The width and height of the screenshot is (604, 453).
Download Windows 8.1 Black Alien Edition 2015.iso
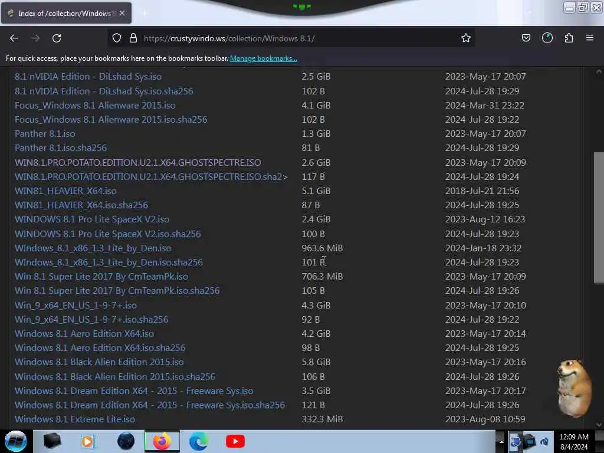pos(99,363)
